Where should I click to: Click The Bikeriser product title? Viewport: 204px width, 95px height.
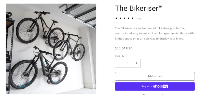point(139,8)
